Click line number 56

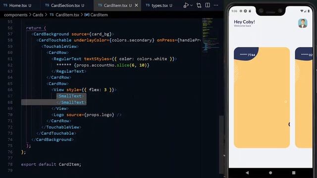click(10, 28)
